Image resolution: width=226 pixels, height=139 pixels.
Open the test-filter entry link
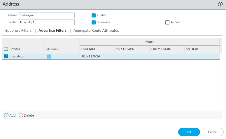point(18,56)
